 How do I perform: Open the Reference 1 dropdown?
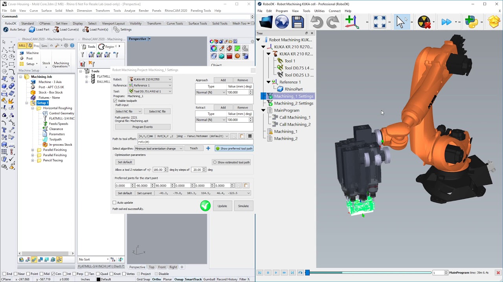tap(150, 85)
